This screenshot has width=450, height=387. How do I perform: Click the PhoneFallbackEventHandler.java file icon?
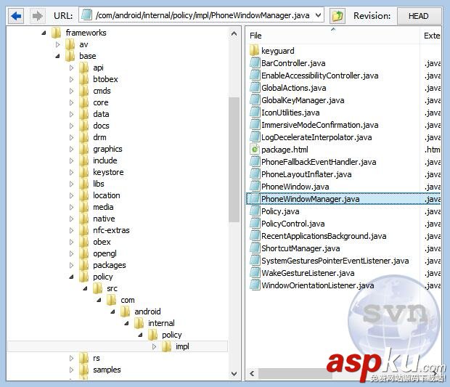pyautogui.click(x=255, y=162)
